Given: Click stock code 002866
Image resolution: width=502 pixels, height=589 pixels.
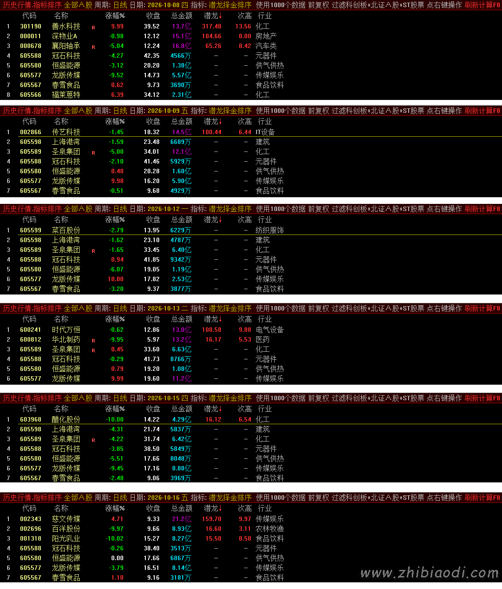Looking at the screenshot, I should pyautogui.click(x=31, y=132).
